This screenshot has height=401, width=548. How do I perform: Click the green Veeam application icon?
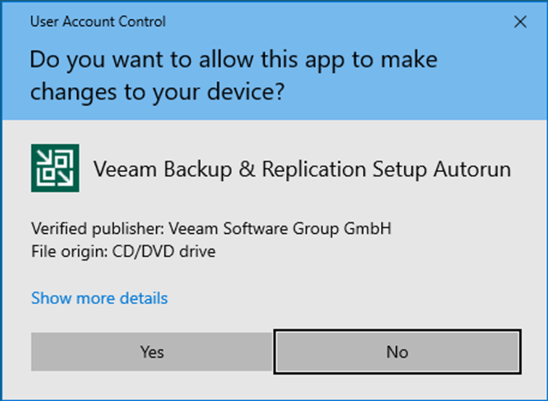55,168
